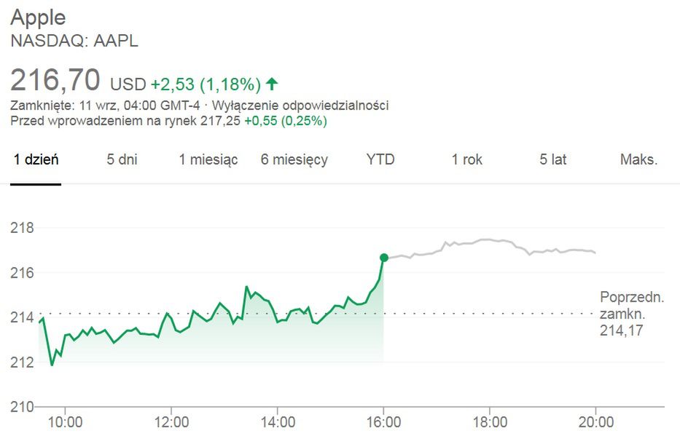Click the "Poprzedn. zamkn. 214,17" label
The image size is (680, 436).
pyautogui.click(x=632, y=314)
